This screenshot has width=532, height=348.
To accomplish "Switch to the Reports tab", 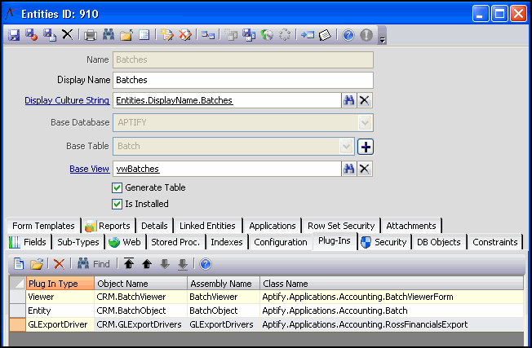I will pos(109,226).
